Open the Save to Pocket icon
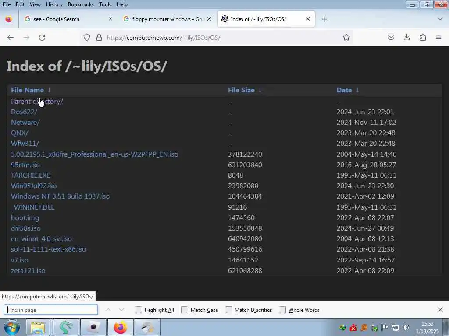449x336 pixels. click(391, 37)
